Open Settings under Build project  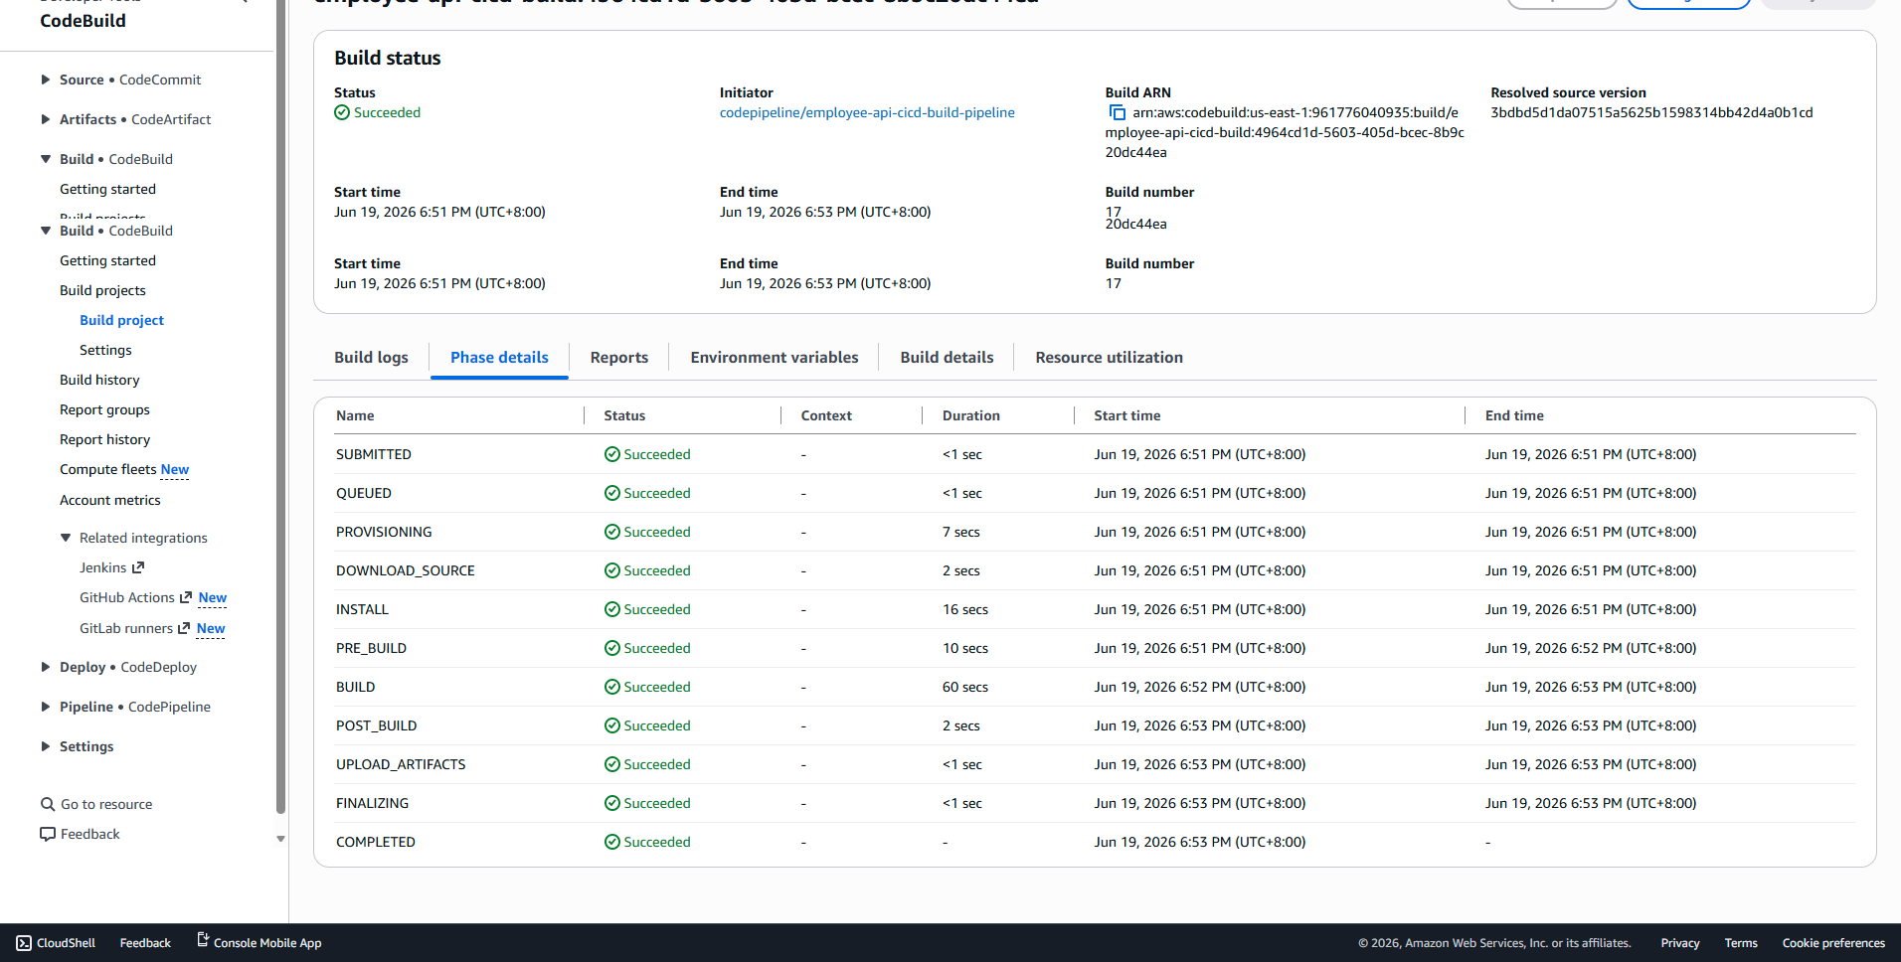105,350
